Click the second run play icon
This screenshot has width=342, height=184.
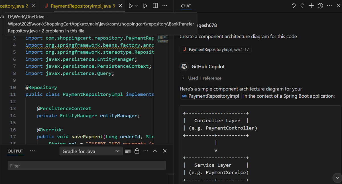pos(145,6)
